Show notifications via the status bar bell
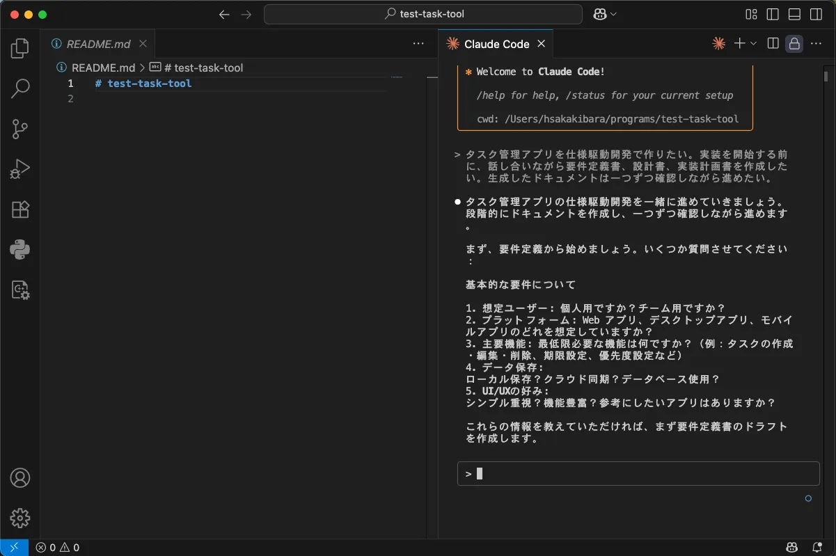This screenshot has width=836, height=556. click(x=817, y=548)
